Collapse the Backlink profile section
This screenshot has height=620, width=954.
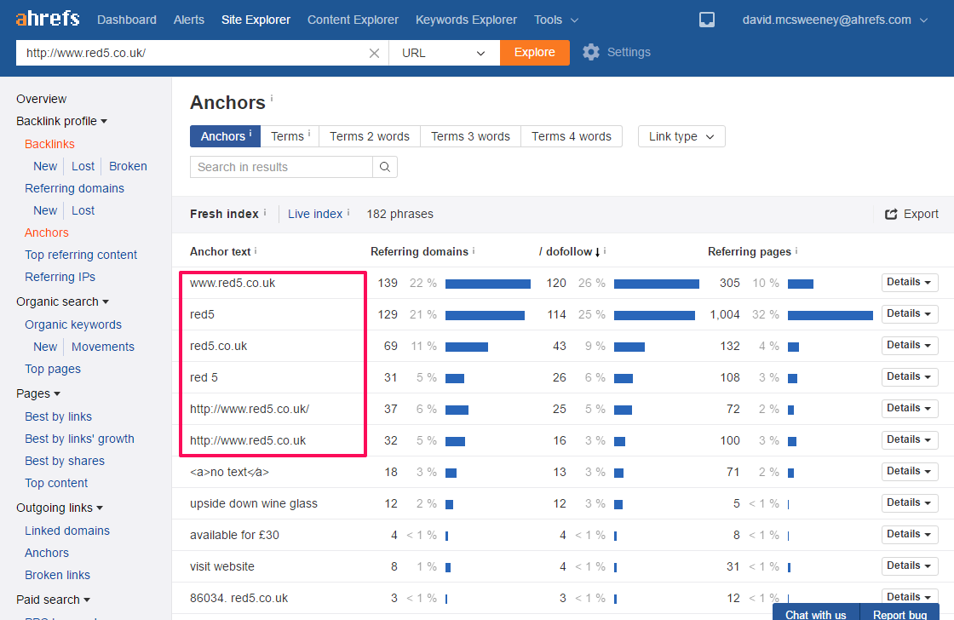pos(61,121)
